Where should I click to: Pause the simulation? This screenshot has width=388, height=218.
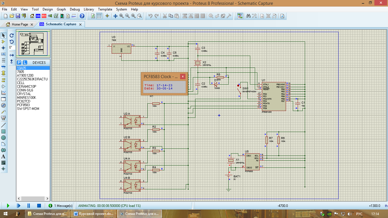point(29,206)
